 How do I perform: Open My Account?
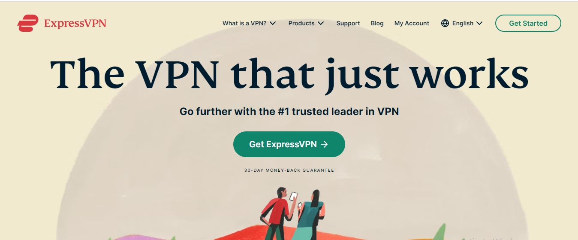pyautogui.click(x=412, y=23)
